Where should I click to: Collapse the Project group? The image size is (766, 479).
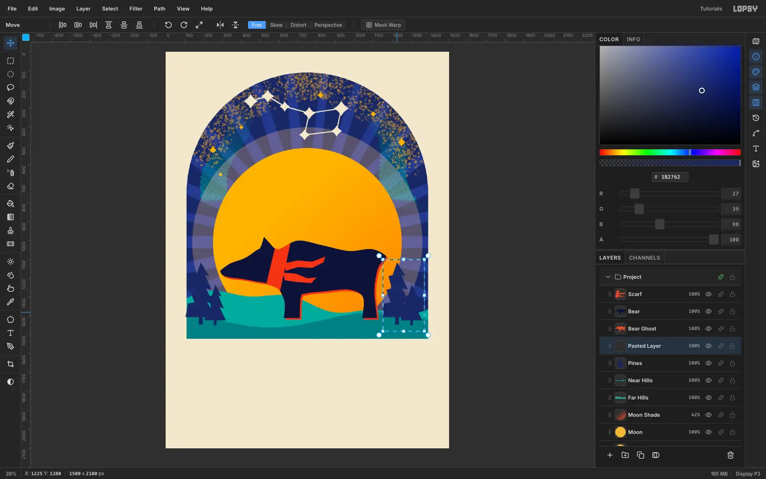pos(608,277)
